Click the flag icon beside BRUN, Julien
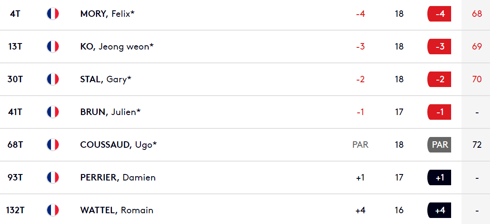The image size is (490, 224). tap(53, 112)
